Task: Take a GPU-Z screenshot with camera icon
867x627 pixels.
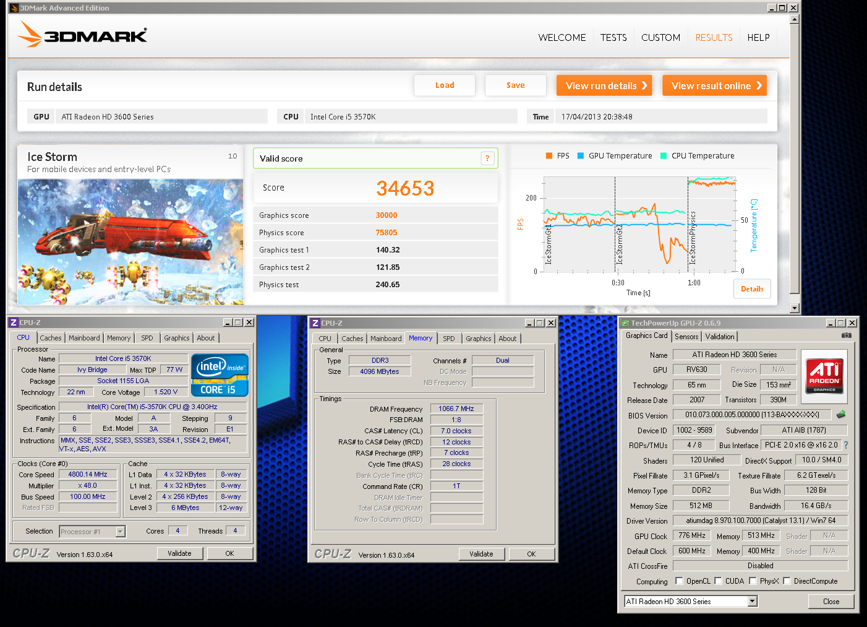Action: point(847,335)
